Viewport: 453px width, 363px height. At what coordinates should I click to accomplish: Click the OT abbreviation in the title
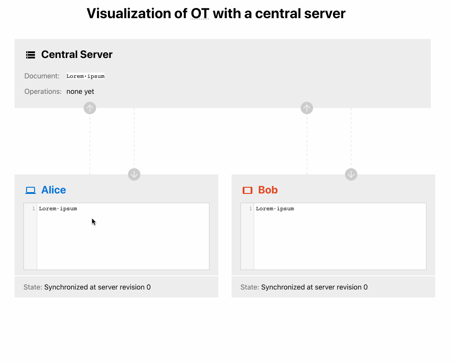[200, 14]
